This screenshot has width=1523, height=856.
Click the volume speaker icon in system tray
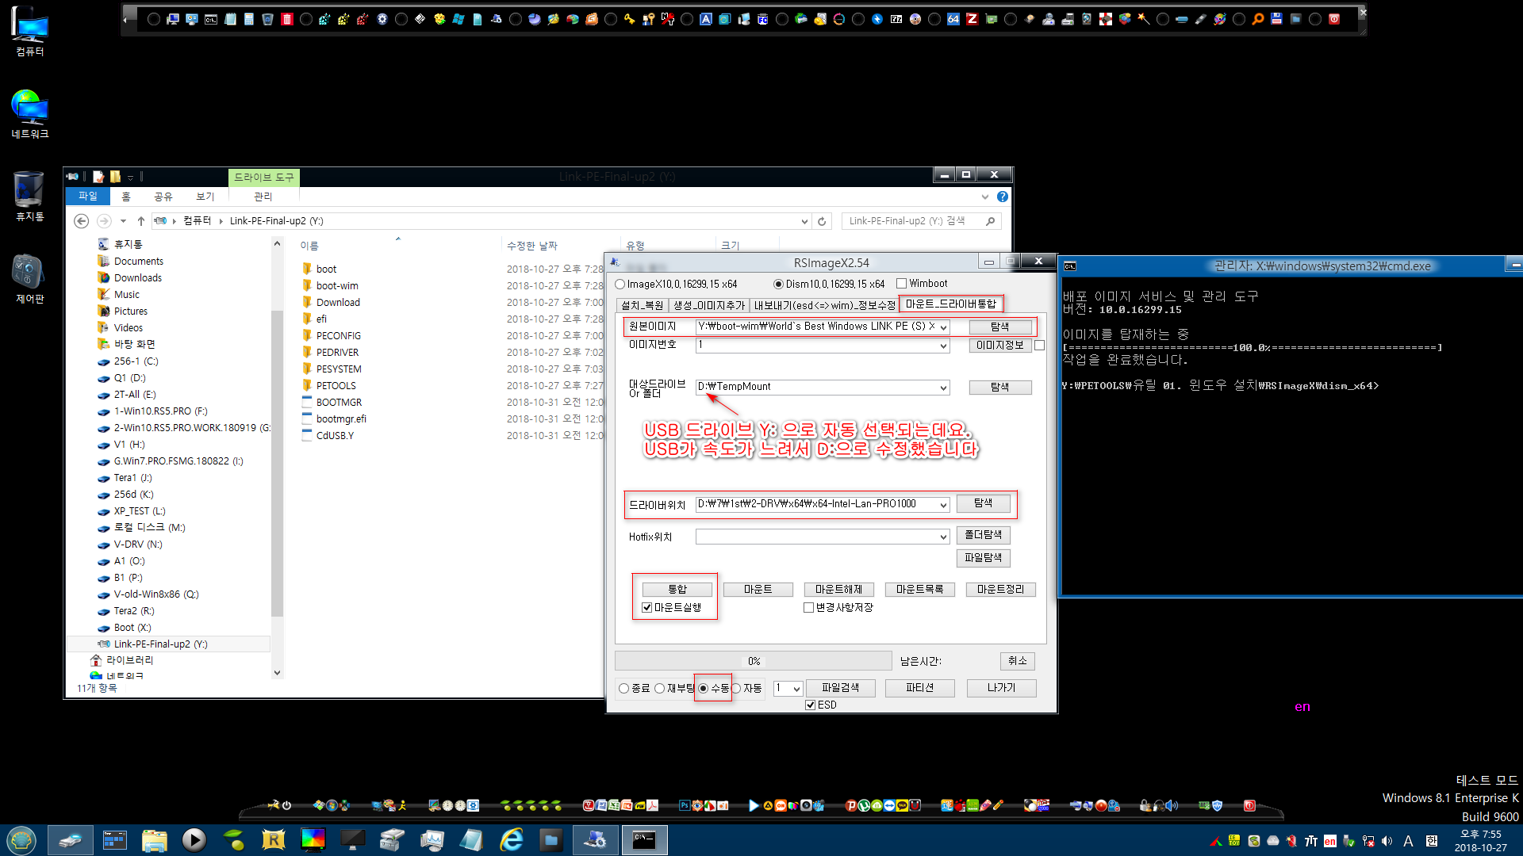point(1387,841)
